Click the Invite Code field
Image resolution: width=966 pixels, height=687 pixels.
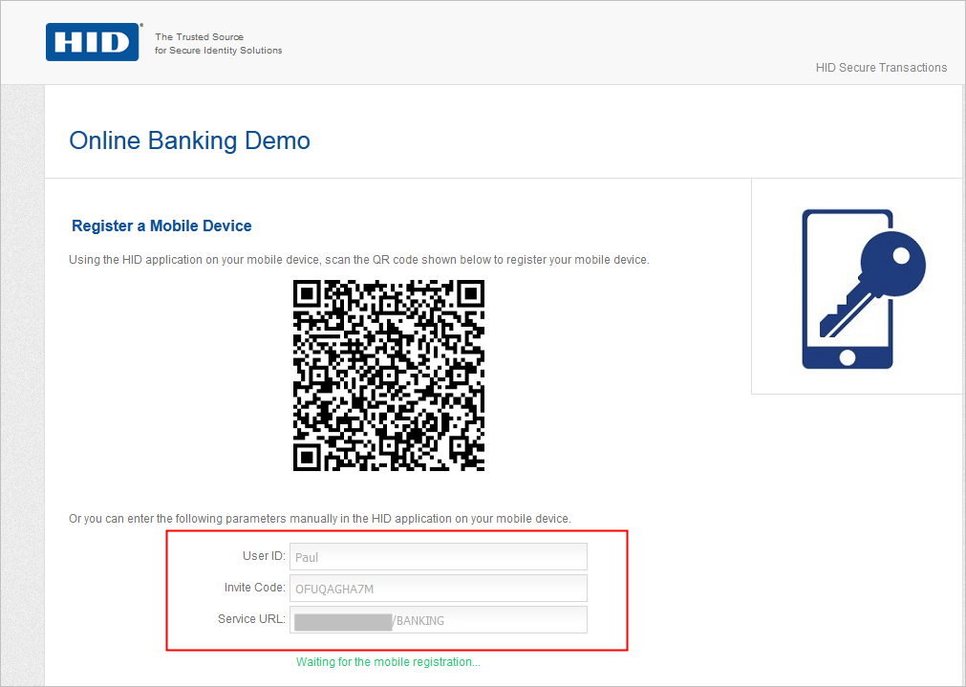tap(438, 589)
